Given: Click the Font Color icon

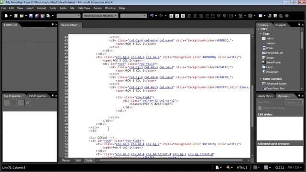Looking at the screenshot, I should coord(250,16).
